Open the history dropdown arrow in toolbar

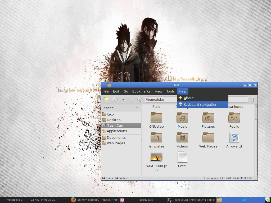coord(123,100)
